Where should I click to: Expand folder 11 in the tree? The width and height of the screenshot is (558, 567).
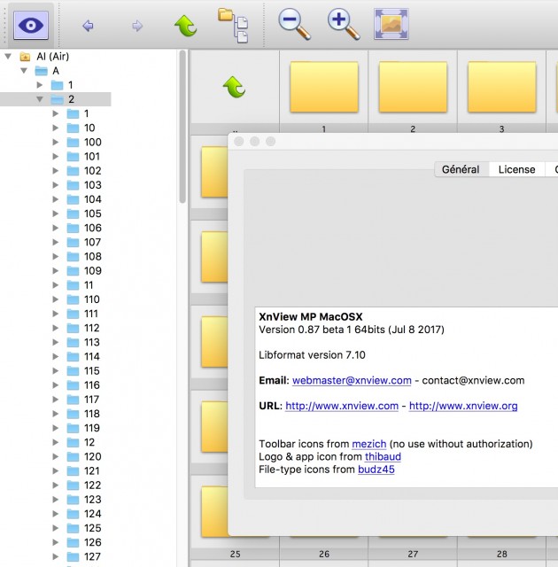pyautogui.click(x=55, y=285)
